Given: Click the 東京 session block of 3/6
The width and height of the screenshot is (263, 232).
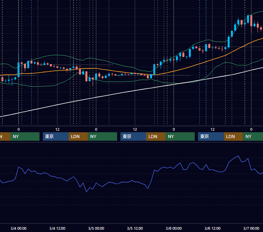Looking at the screenshot, I should 211,136.
